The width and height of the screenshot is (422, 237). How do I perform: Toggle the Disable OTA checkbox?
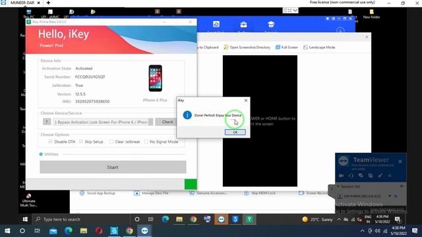(50, 142)
